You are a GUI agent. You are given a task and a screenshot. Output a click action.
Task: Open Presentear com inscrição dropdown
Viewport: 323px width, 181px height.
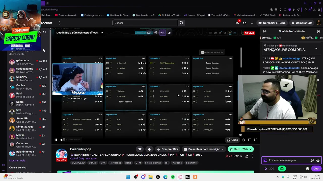(204, 149)
